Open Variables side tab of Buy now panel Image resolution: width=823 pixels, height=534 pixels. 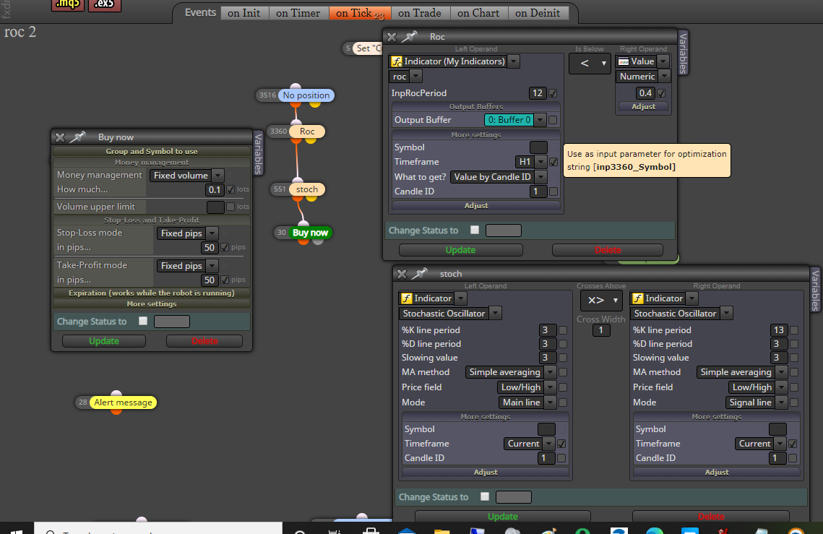pos(258,152)
